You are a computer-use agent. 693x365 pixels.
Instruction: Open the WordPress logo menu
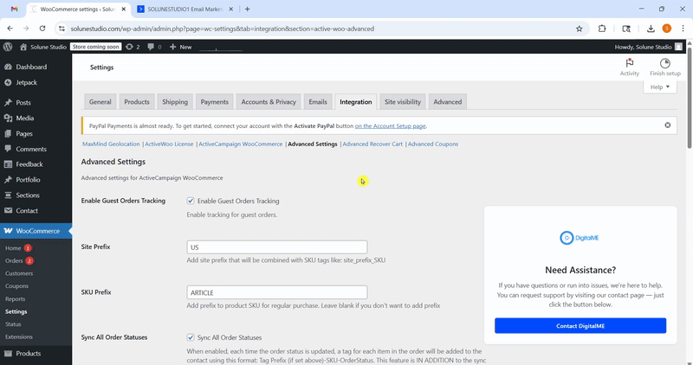(x=8, y=47)
